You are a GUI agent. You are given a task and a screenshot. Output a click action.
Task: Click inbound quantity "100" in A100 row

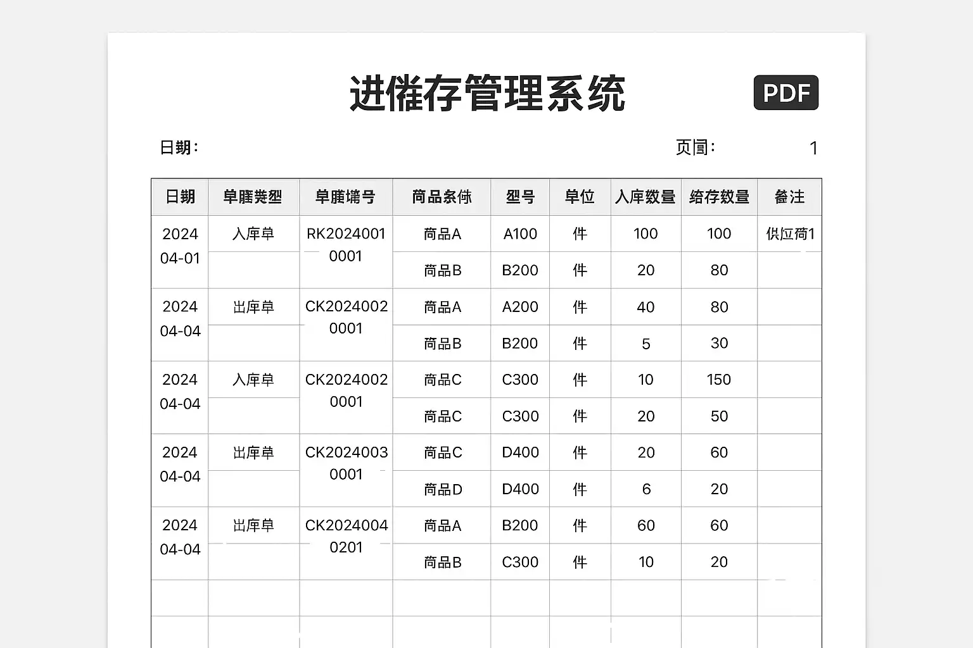pyautogui.click(x=645, y=234)
